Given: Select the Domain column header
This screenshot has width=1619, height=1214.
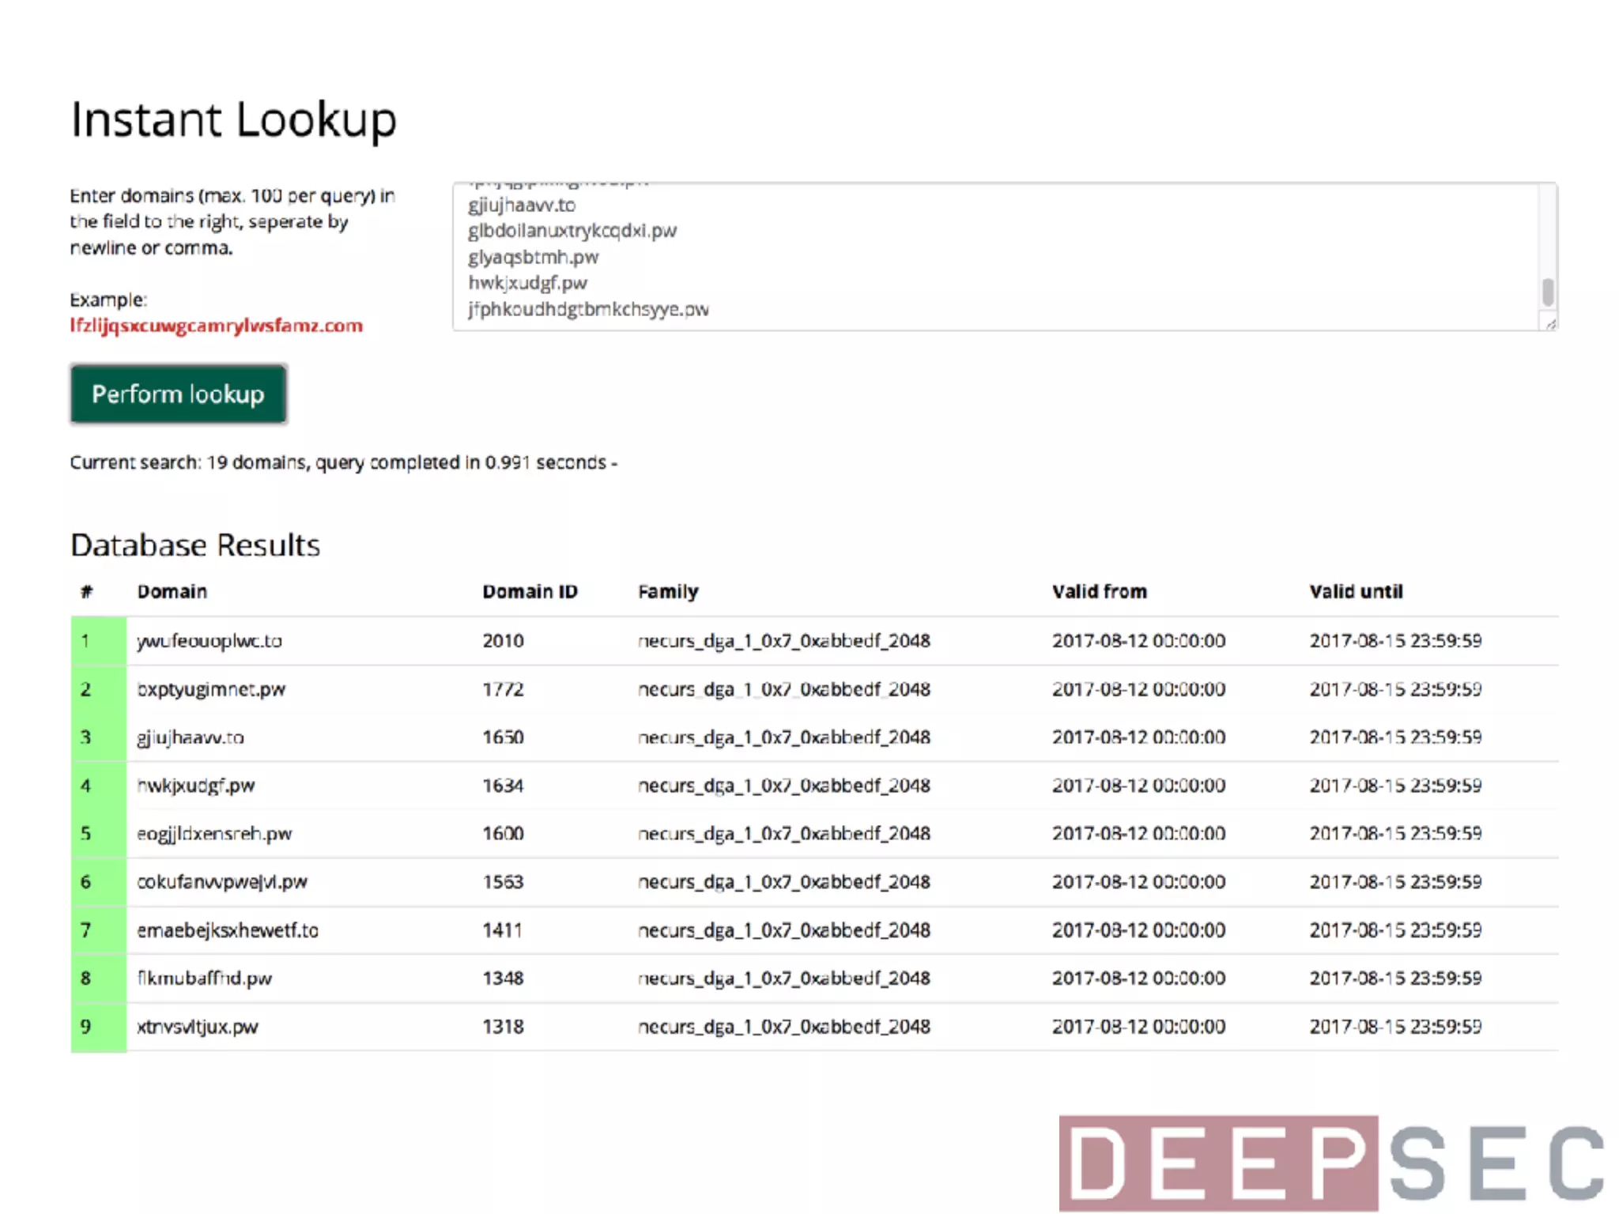Looking at the screenshot, I should [172, 591].
